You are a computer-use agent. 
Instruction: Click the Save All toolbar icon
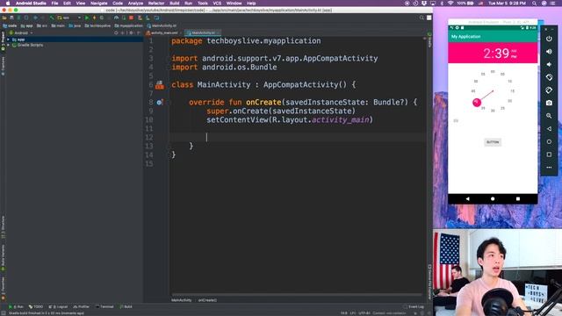pyautogui.click(x=11, y=18)
